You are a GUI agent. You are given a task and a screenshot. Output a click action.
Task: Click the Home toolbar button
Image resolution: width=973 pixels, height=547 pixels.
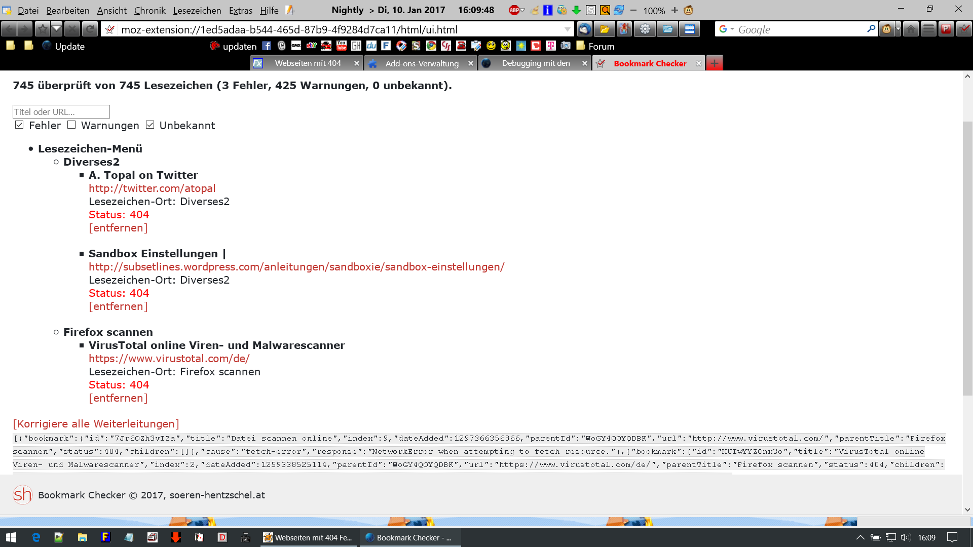[x=911, y=29]
